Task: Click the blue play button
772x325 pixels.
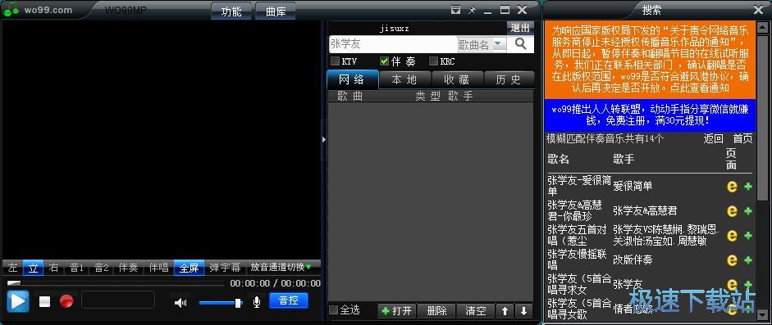Action: (x=18, y=301)
